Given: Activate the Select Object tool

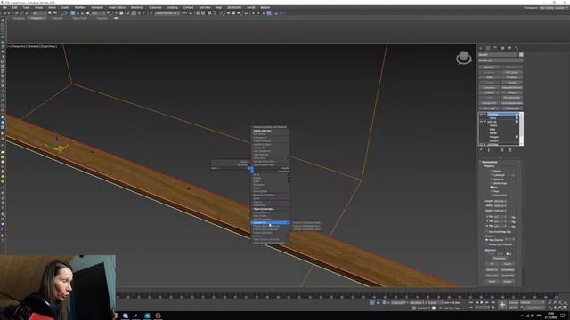Looking at the screenshot, I should 50,13.
